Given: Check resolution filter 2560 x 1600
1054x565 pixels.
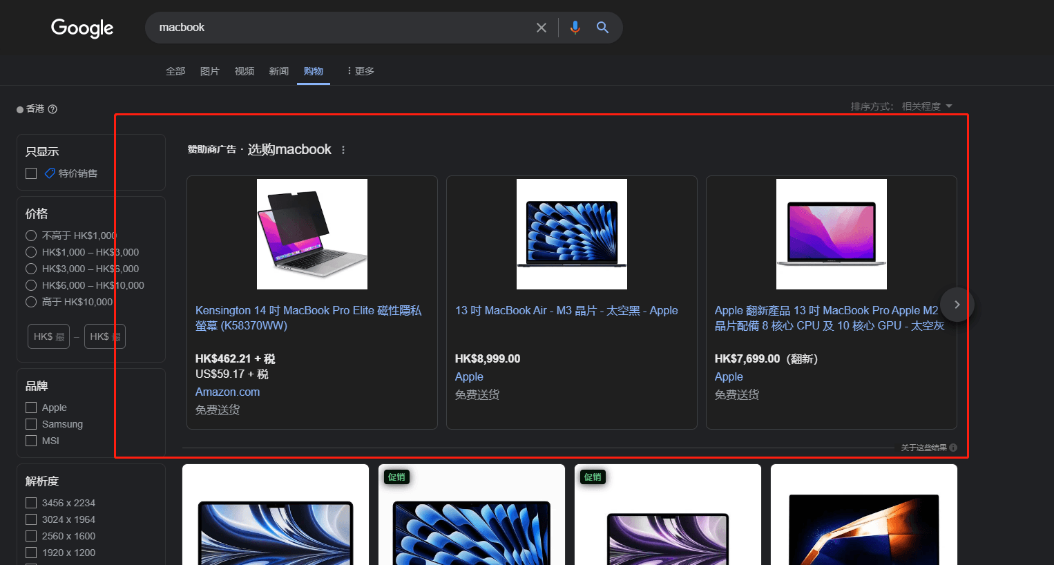Looking at the screenshot, I should pyautogui.click(x=31, y=536).
